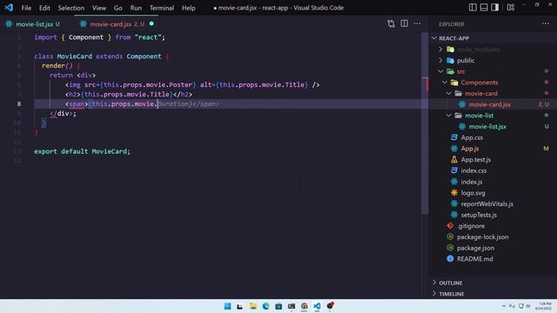
Task: Open the File menu
Action: (x=26, y=8)
